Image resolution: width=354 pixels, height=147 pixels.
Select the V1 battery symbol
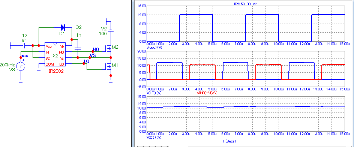(24, 46)
